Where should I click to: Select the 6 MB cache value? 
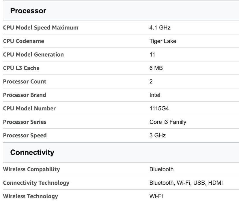(x=156, y=68)
